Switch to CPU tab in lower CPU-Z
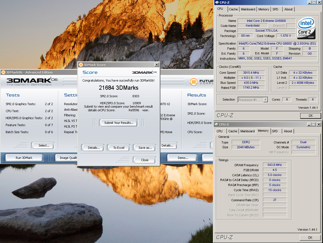323x243 pixels. pyautogui.click(x=220, y=131)
